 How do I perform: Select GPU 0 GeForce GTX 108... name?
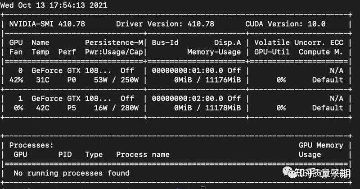coord(71,70)
